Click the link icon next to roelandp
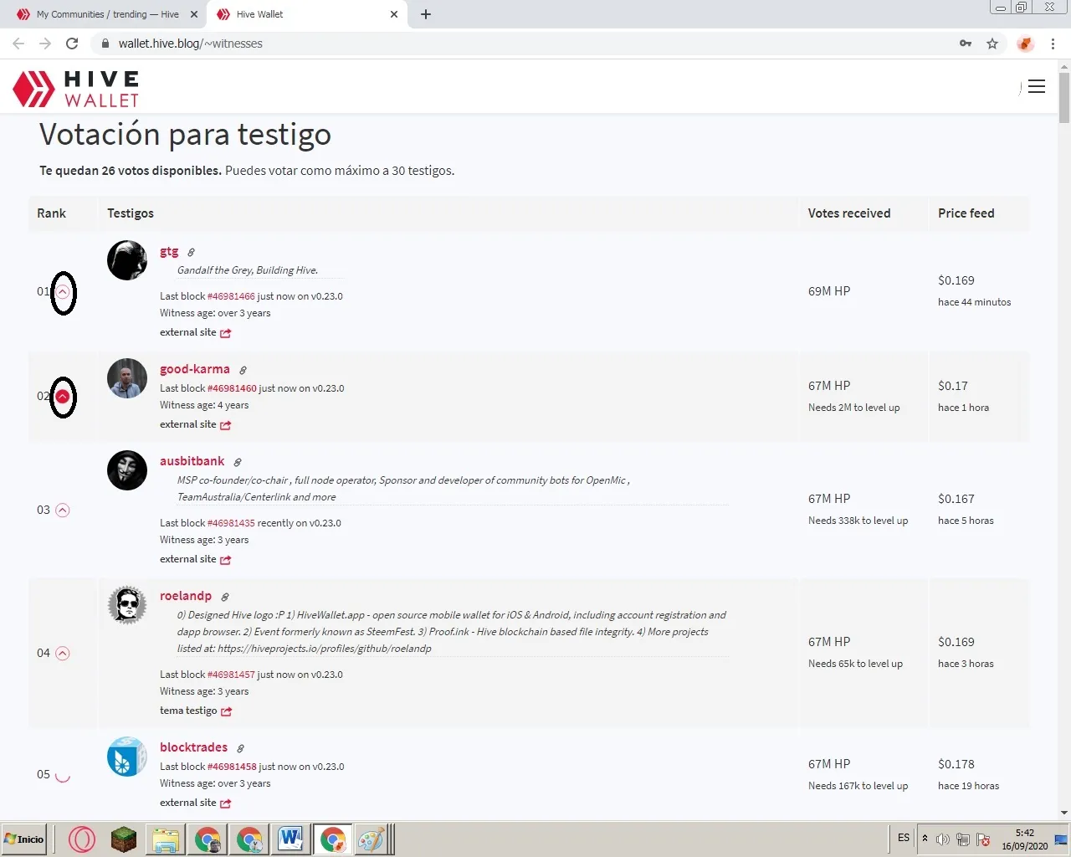The width and height of the screenshot is (1071, 857). (x=225, y=597)
